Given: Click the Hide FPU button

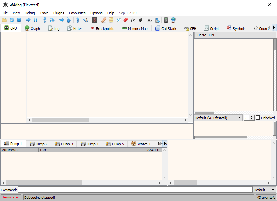Looking at the screenshot, I should tap(235, 35).
